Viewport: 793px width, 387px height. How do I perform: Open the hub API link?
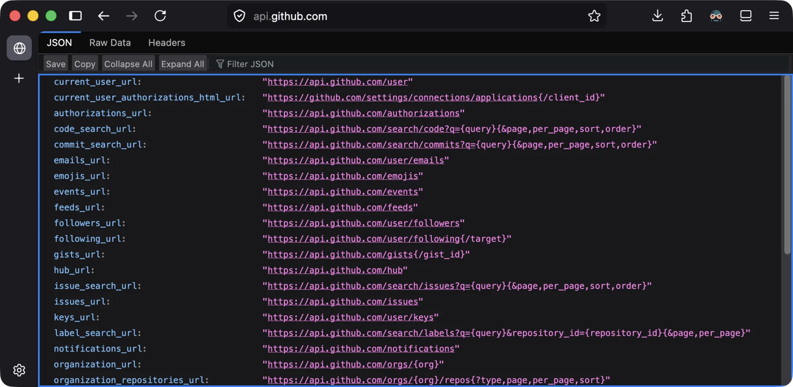(335, 270)
